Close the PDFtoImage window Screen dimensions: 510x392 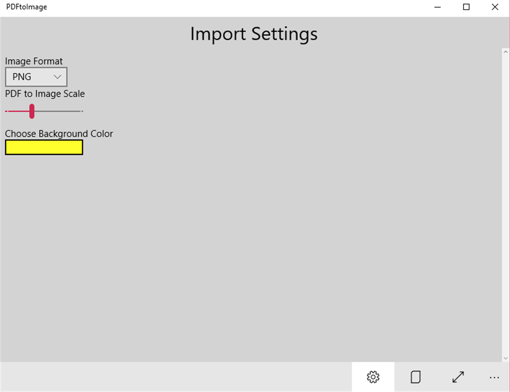[x=495, y=7]
